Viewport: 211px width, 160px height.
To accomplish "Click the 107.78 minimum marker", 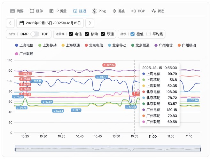I will click(x=36, y=81).
